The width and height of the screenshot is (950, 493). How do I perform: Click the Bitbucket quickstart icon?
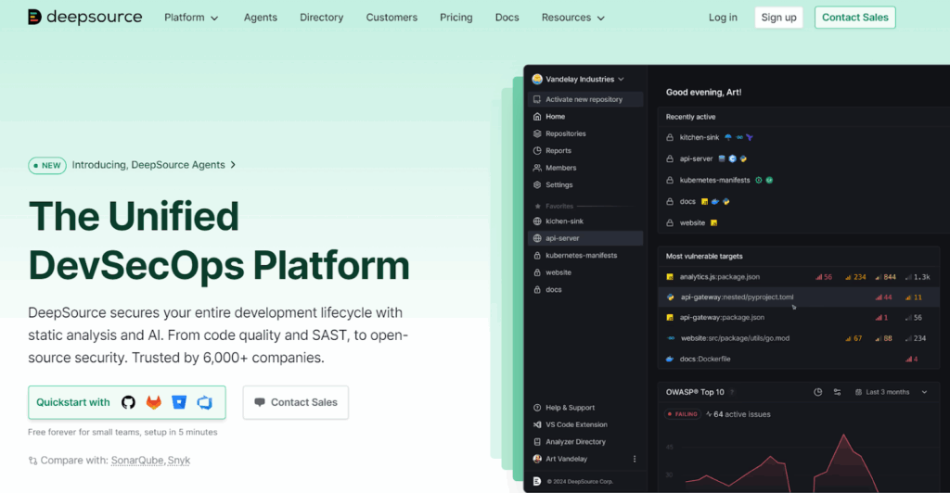pyautogui.click(x=179, y=402)
